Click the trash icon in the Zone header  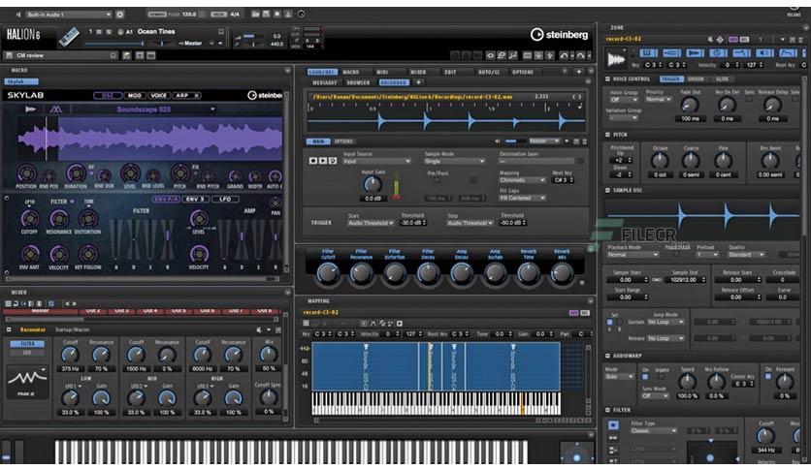[799, 40]
